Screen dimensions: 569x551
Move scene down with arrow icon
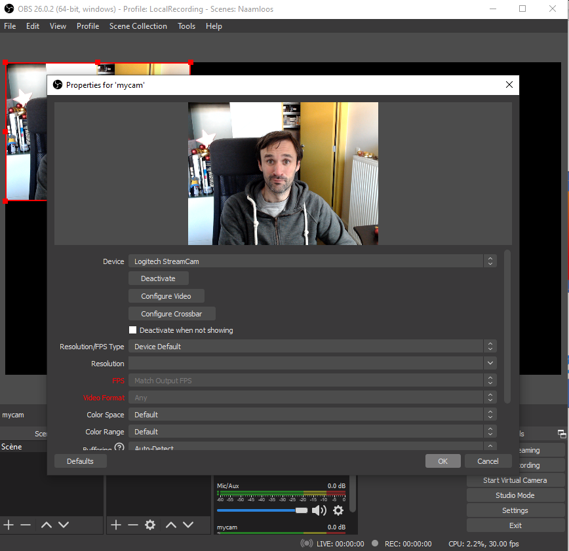click(64, 525)
